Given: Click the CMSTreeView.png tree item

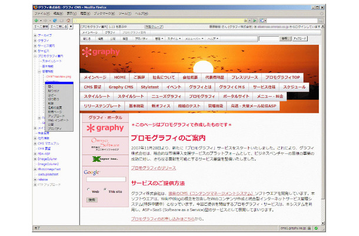Looking at the screenshot, I should 59,77.
